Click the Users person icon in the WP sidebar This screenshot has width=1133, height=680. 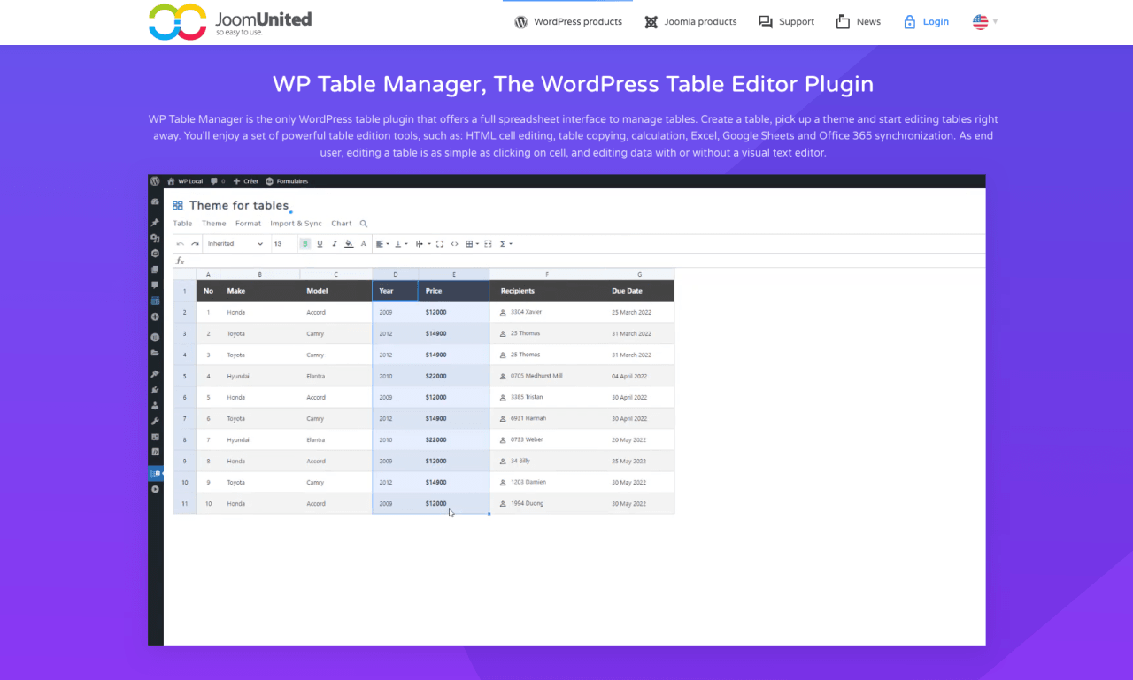tap(155, 405)
